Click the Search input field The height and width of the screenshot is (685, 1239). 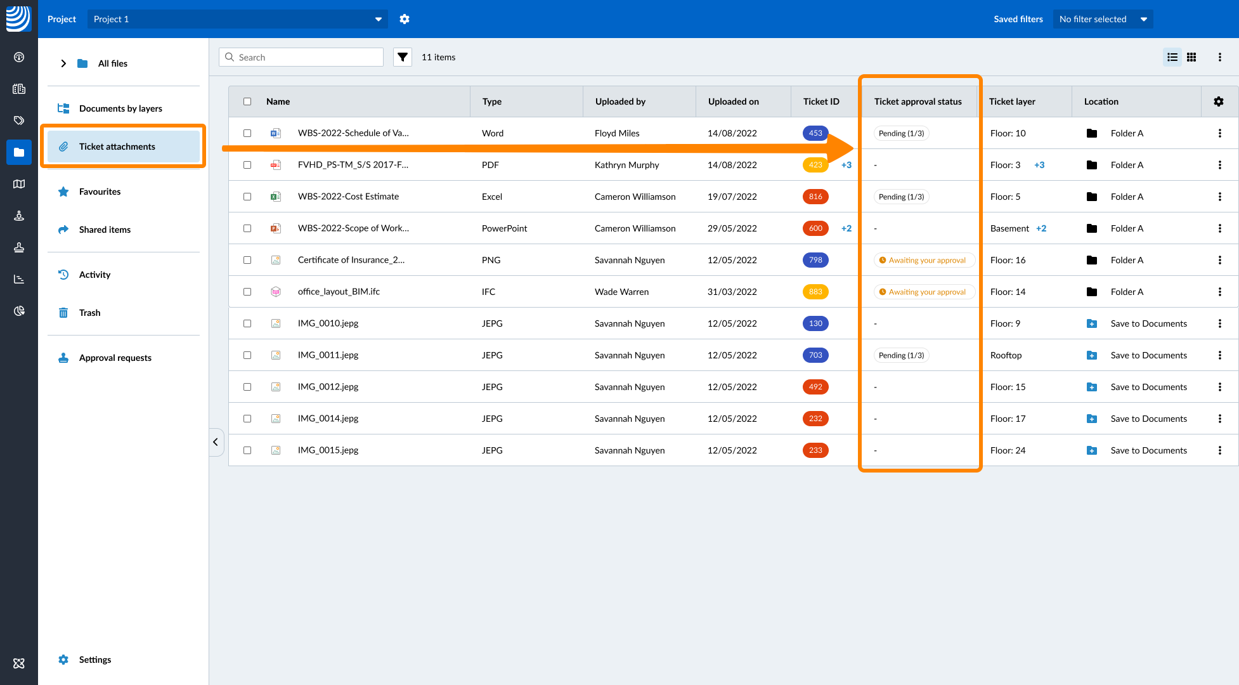[308, 57]
